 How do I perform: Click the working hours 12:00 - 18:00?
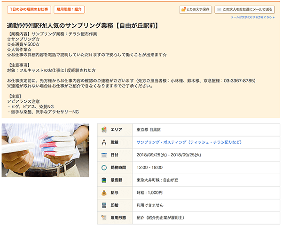tap(149, 168)
